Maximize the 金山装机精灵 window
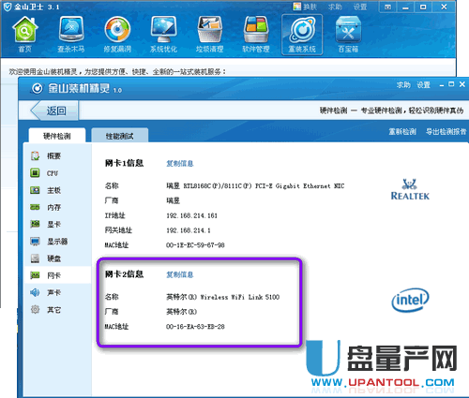Viewport: 469px width, 398px height. (451, 84)
